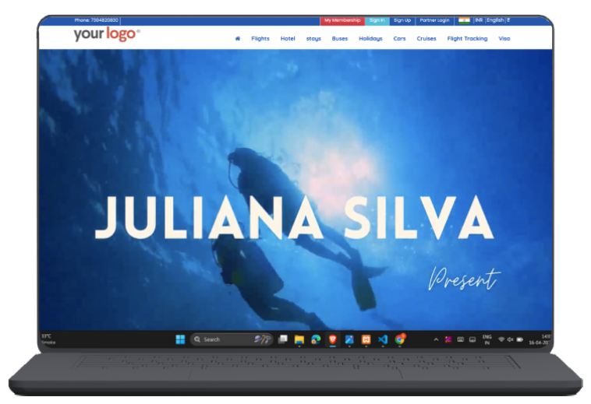591x404 pixels.
Task: Click the Home icon in navigation bar
Action: (237, 38)
